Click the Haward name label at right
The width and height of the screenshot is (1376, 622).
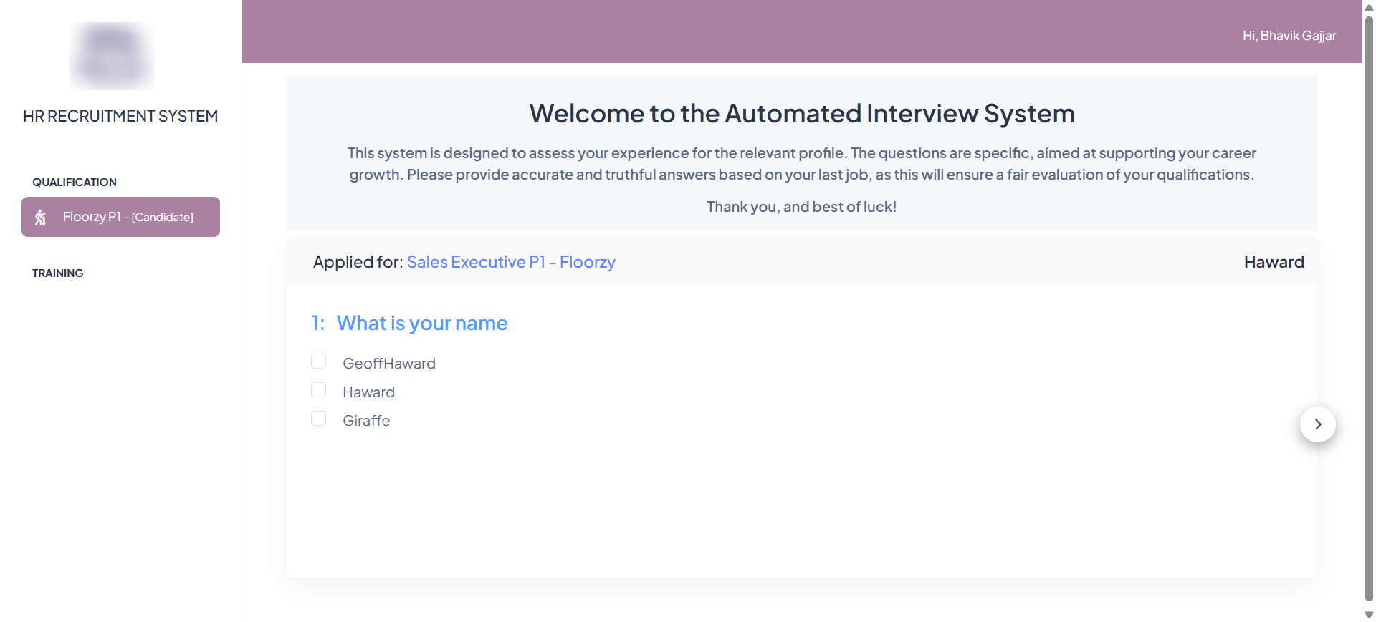point(1274,262)
